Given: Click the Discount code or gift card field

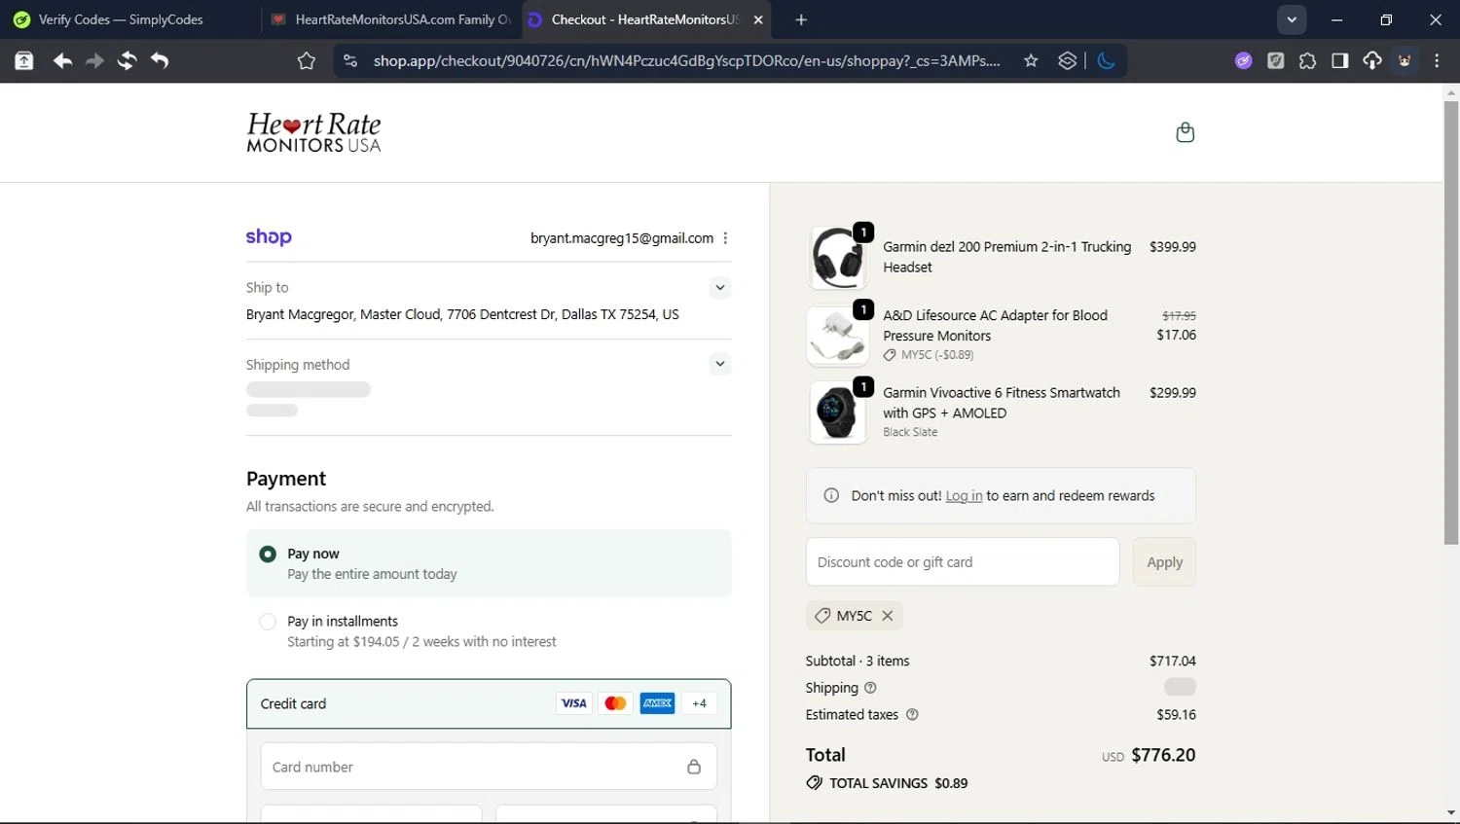Looking at the screenshot, I should [963, 562].
